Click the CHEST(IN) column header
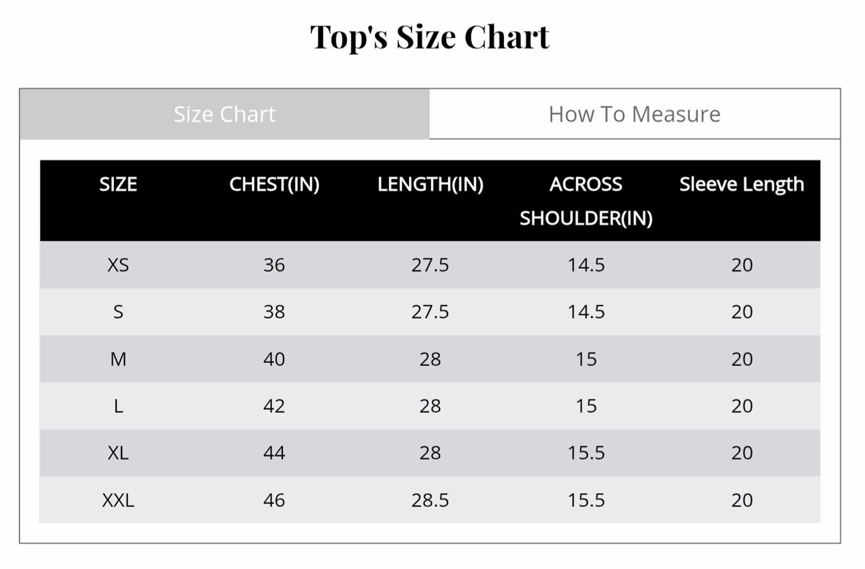Image resolution: width=865 pixels, height=569 pixels. coord(274,185)
